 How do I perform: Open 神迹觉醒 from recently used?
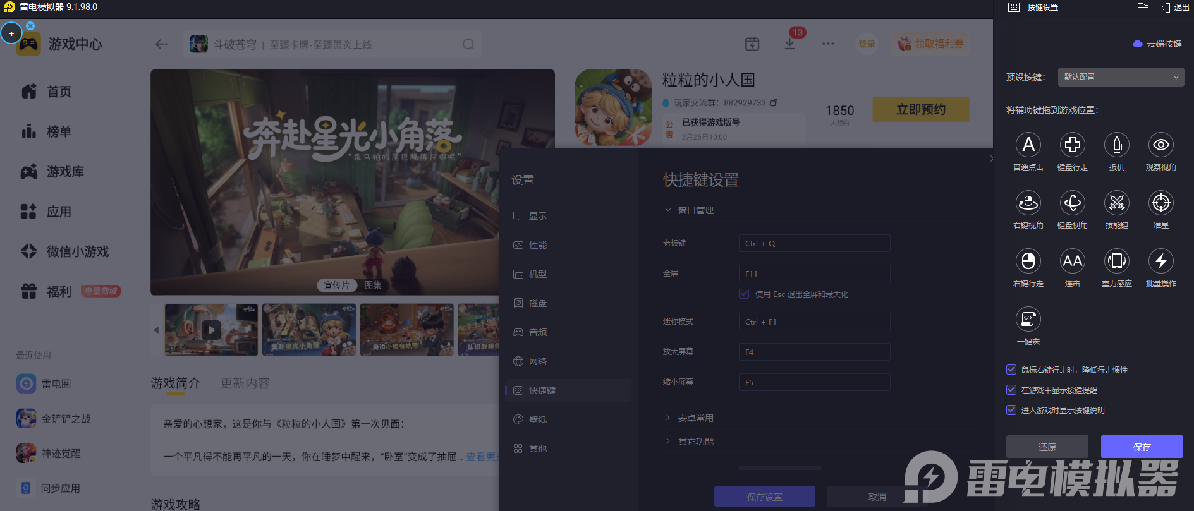coord(49,453)
